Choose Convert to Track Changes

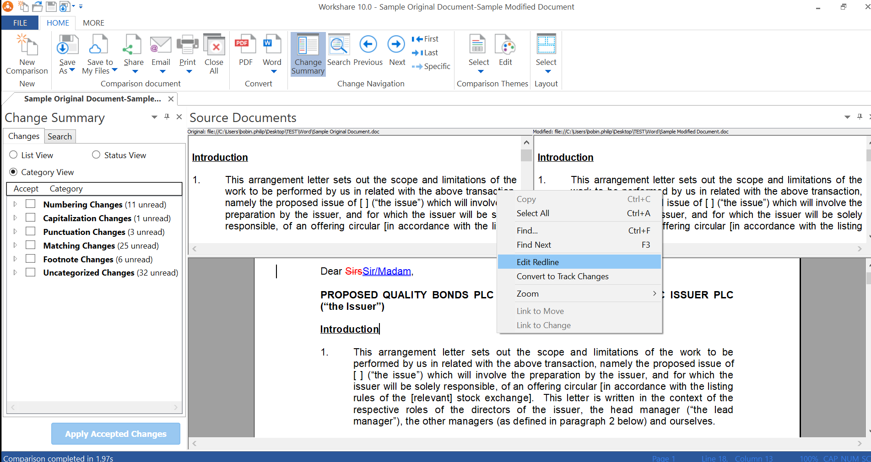579,276
